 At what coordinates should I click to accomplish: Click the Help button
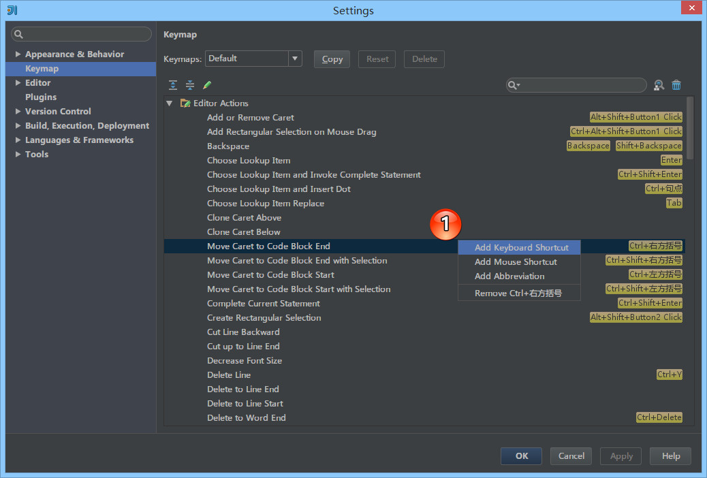(x=670, y=456)
